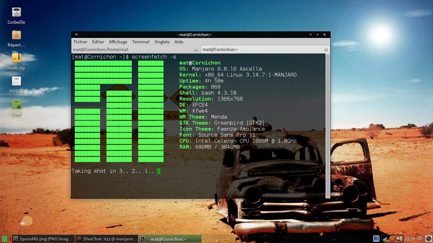Select the hosts.zip archive desktop icon
Screen dimensions: 433x243
pos(16,58)
